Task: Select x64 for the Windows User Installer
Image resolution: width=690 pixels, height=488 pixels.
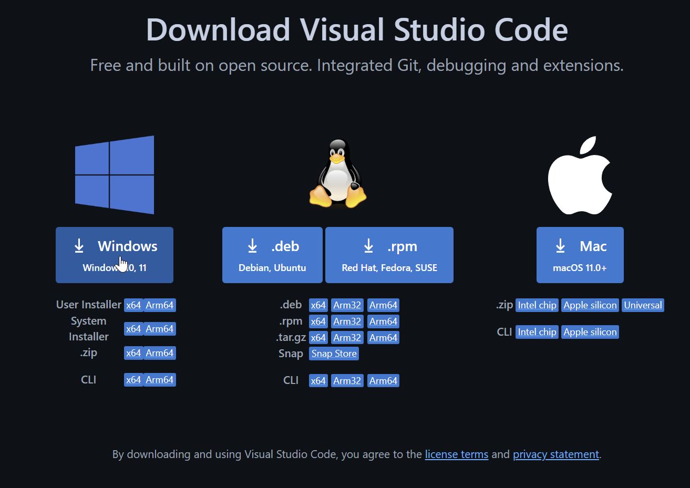Action: tap(133, 305)
